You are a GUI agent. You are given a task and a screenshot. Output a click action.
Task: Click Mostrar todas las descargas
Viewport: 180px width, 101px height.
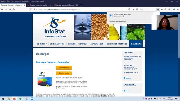[118, 22]
